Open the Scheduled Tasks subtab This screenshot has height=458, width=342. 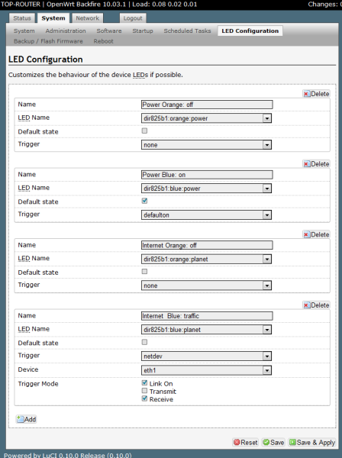(x=187, y=31)
